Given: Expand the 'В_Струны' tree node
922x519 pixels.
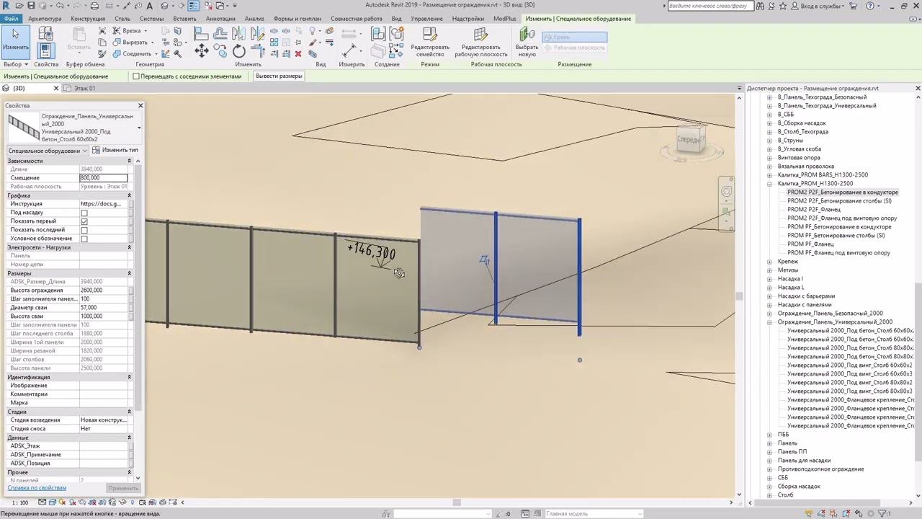Looking at the screenshot, I should (769, 141).
